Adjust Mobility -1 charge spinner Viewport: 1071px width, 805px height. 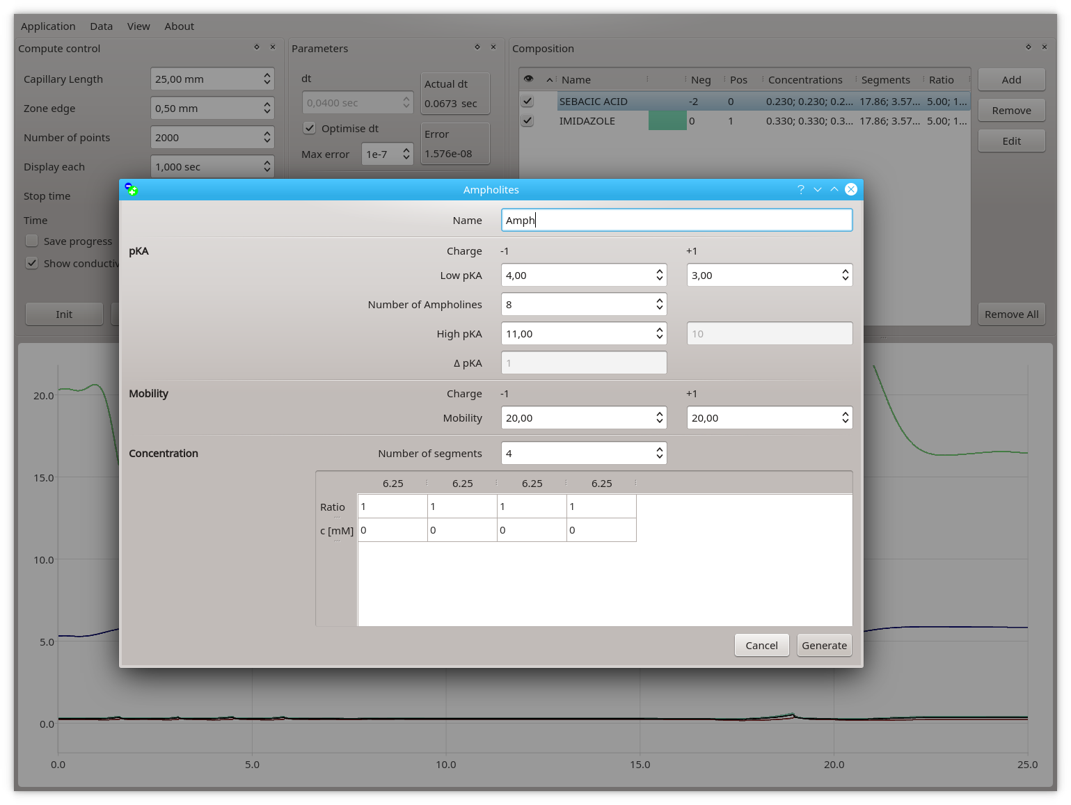tap(660, 417)
